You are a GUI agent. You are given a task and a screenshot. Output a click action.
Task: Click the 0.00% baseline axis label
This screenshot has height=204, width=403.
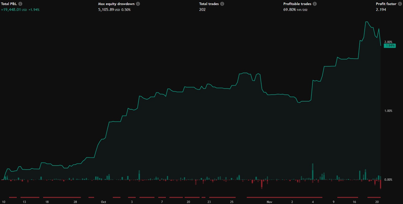click(388, 180)
